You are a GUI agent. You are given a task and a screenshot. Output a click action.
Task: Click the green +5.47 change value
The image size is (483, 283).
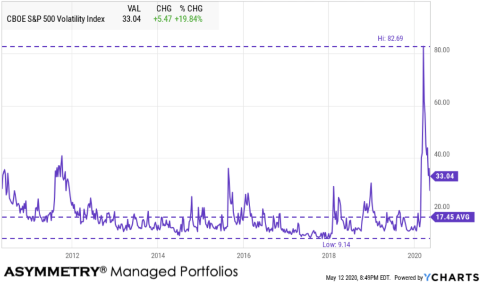click(x=161, y=19)
